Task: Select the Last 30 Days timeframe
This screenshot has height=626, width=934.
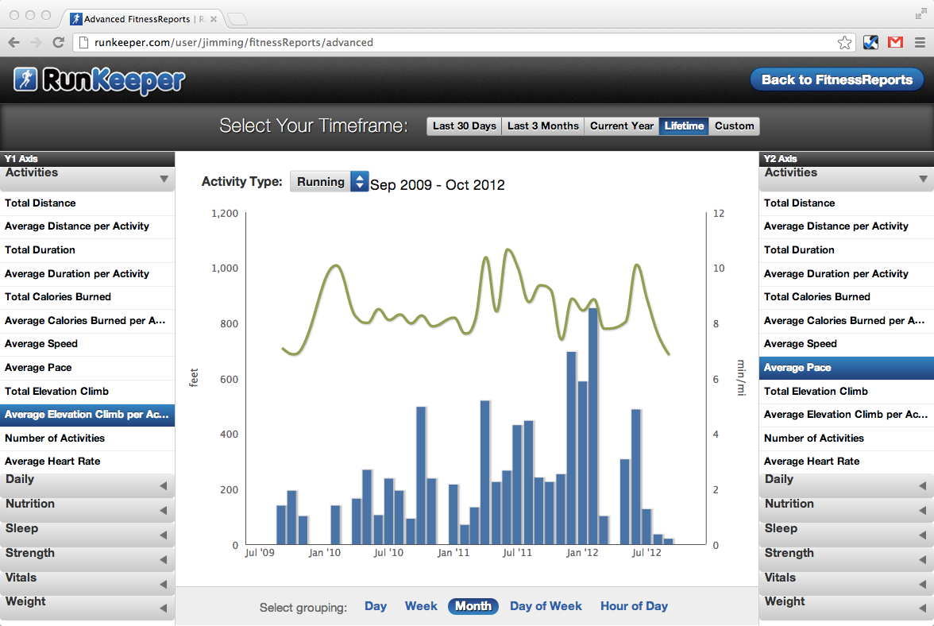Action: point(464,126)
